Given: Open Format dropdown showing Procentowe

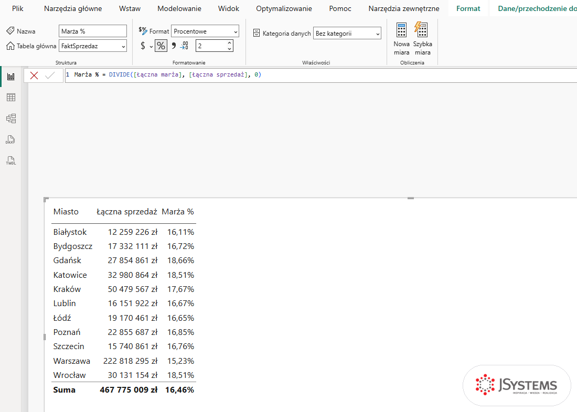Looking at the screenshot, I should click(x=205, y=31).
